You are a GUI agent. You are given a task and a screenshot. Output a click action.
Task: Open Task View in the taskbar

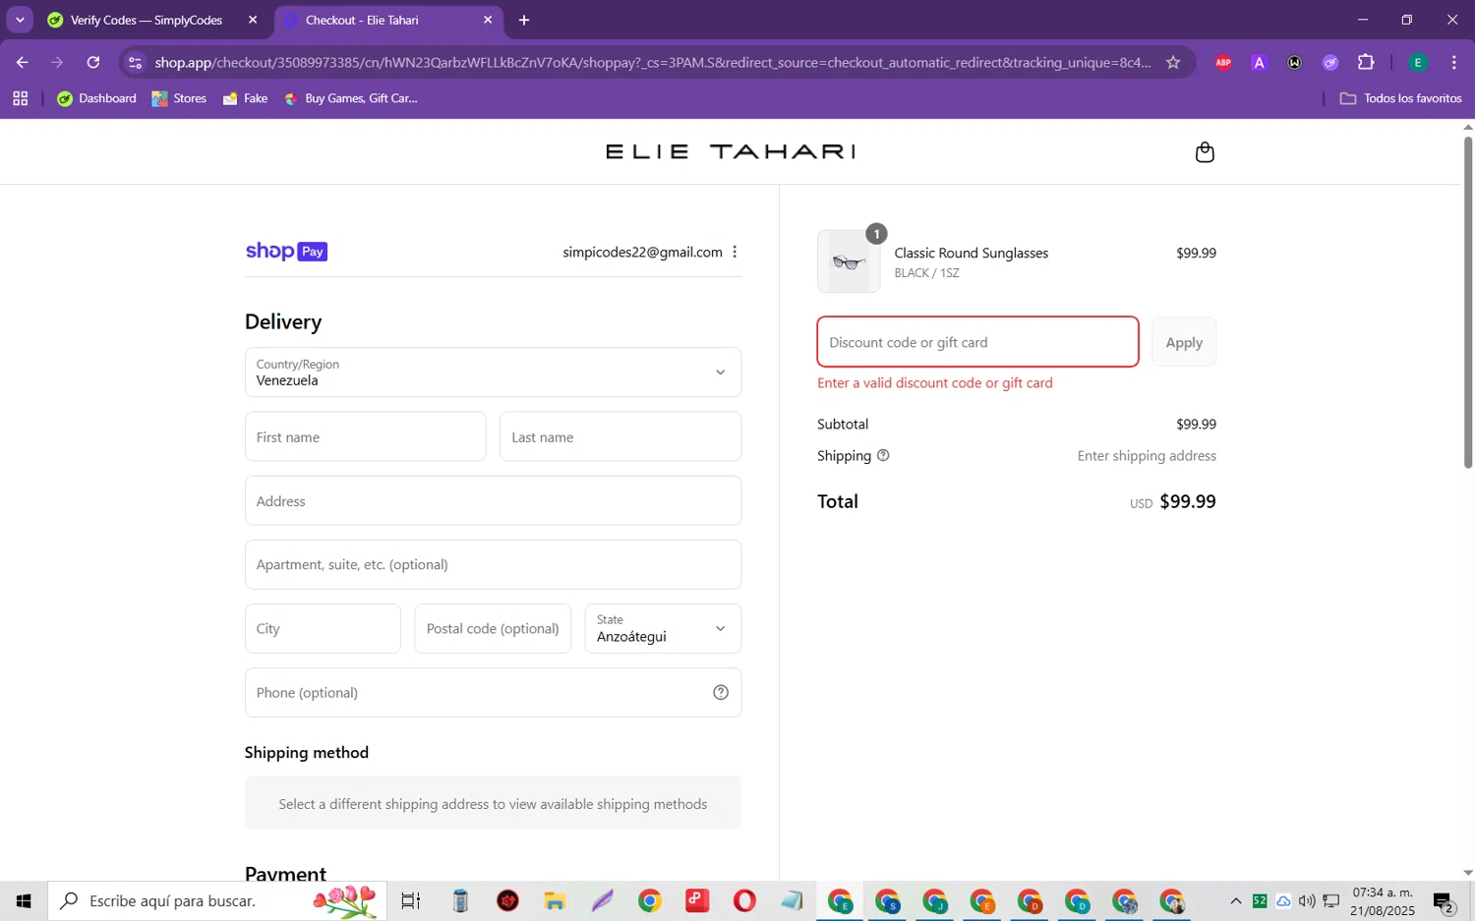[411, 900]
